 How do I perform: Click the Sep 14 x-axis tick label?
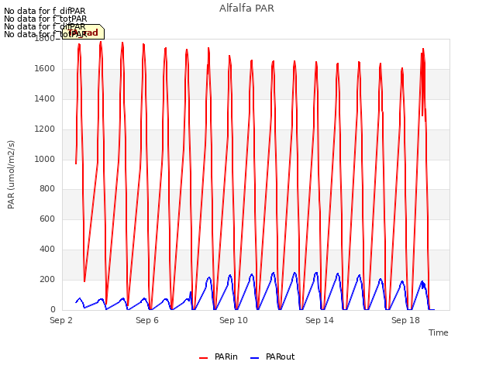pyautogui.click(x=319, y=320)
